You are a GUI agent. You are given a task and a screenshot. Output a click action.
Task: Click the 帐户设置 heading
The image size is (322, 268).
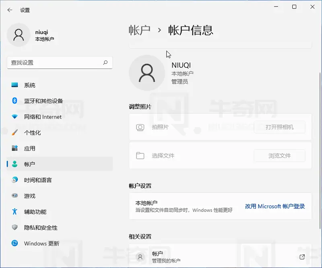point(140,186)
